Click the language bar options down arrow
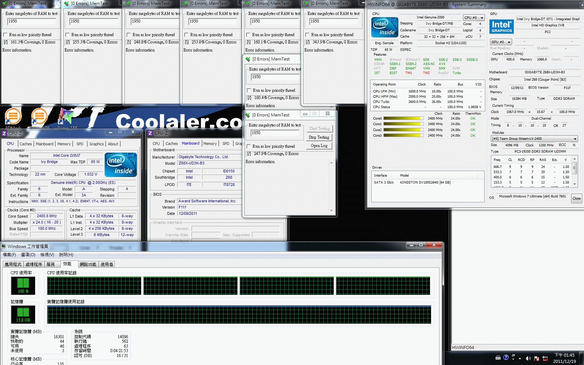The height and width of the screenshot is (365, 584). coord(513,359)
